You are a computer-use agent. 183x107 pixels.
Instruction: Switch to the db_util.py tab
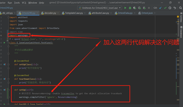(x=7, y=13)
